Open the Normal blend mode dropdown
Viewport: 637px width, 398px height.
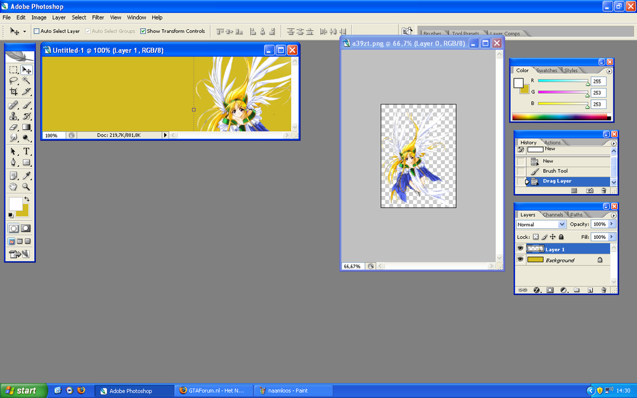click(x=541, y=224)
